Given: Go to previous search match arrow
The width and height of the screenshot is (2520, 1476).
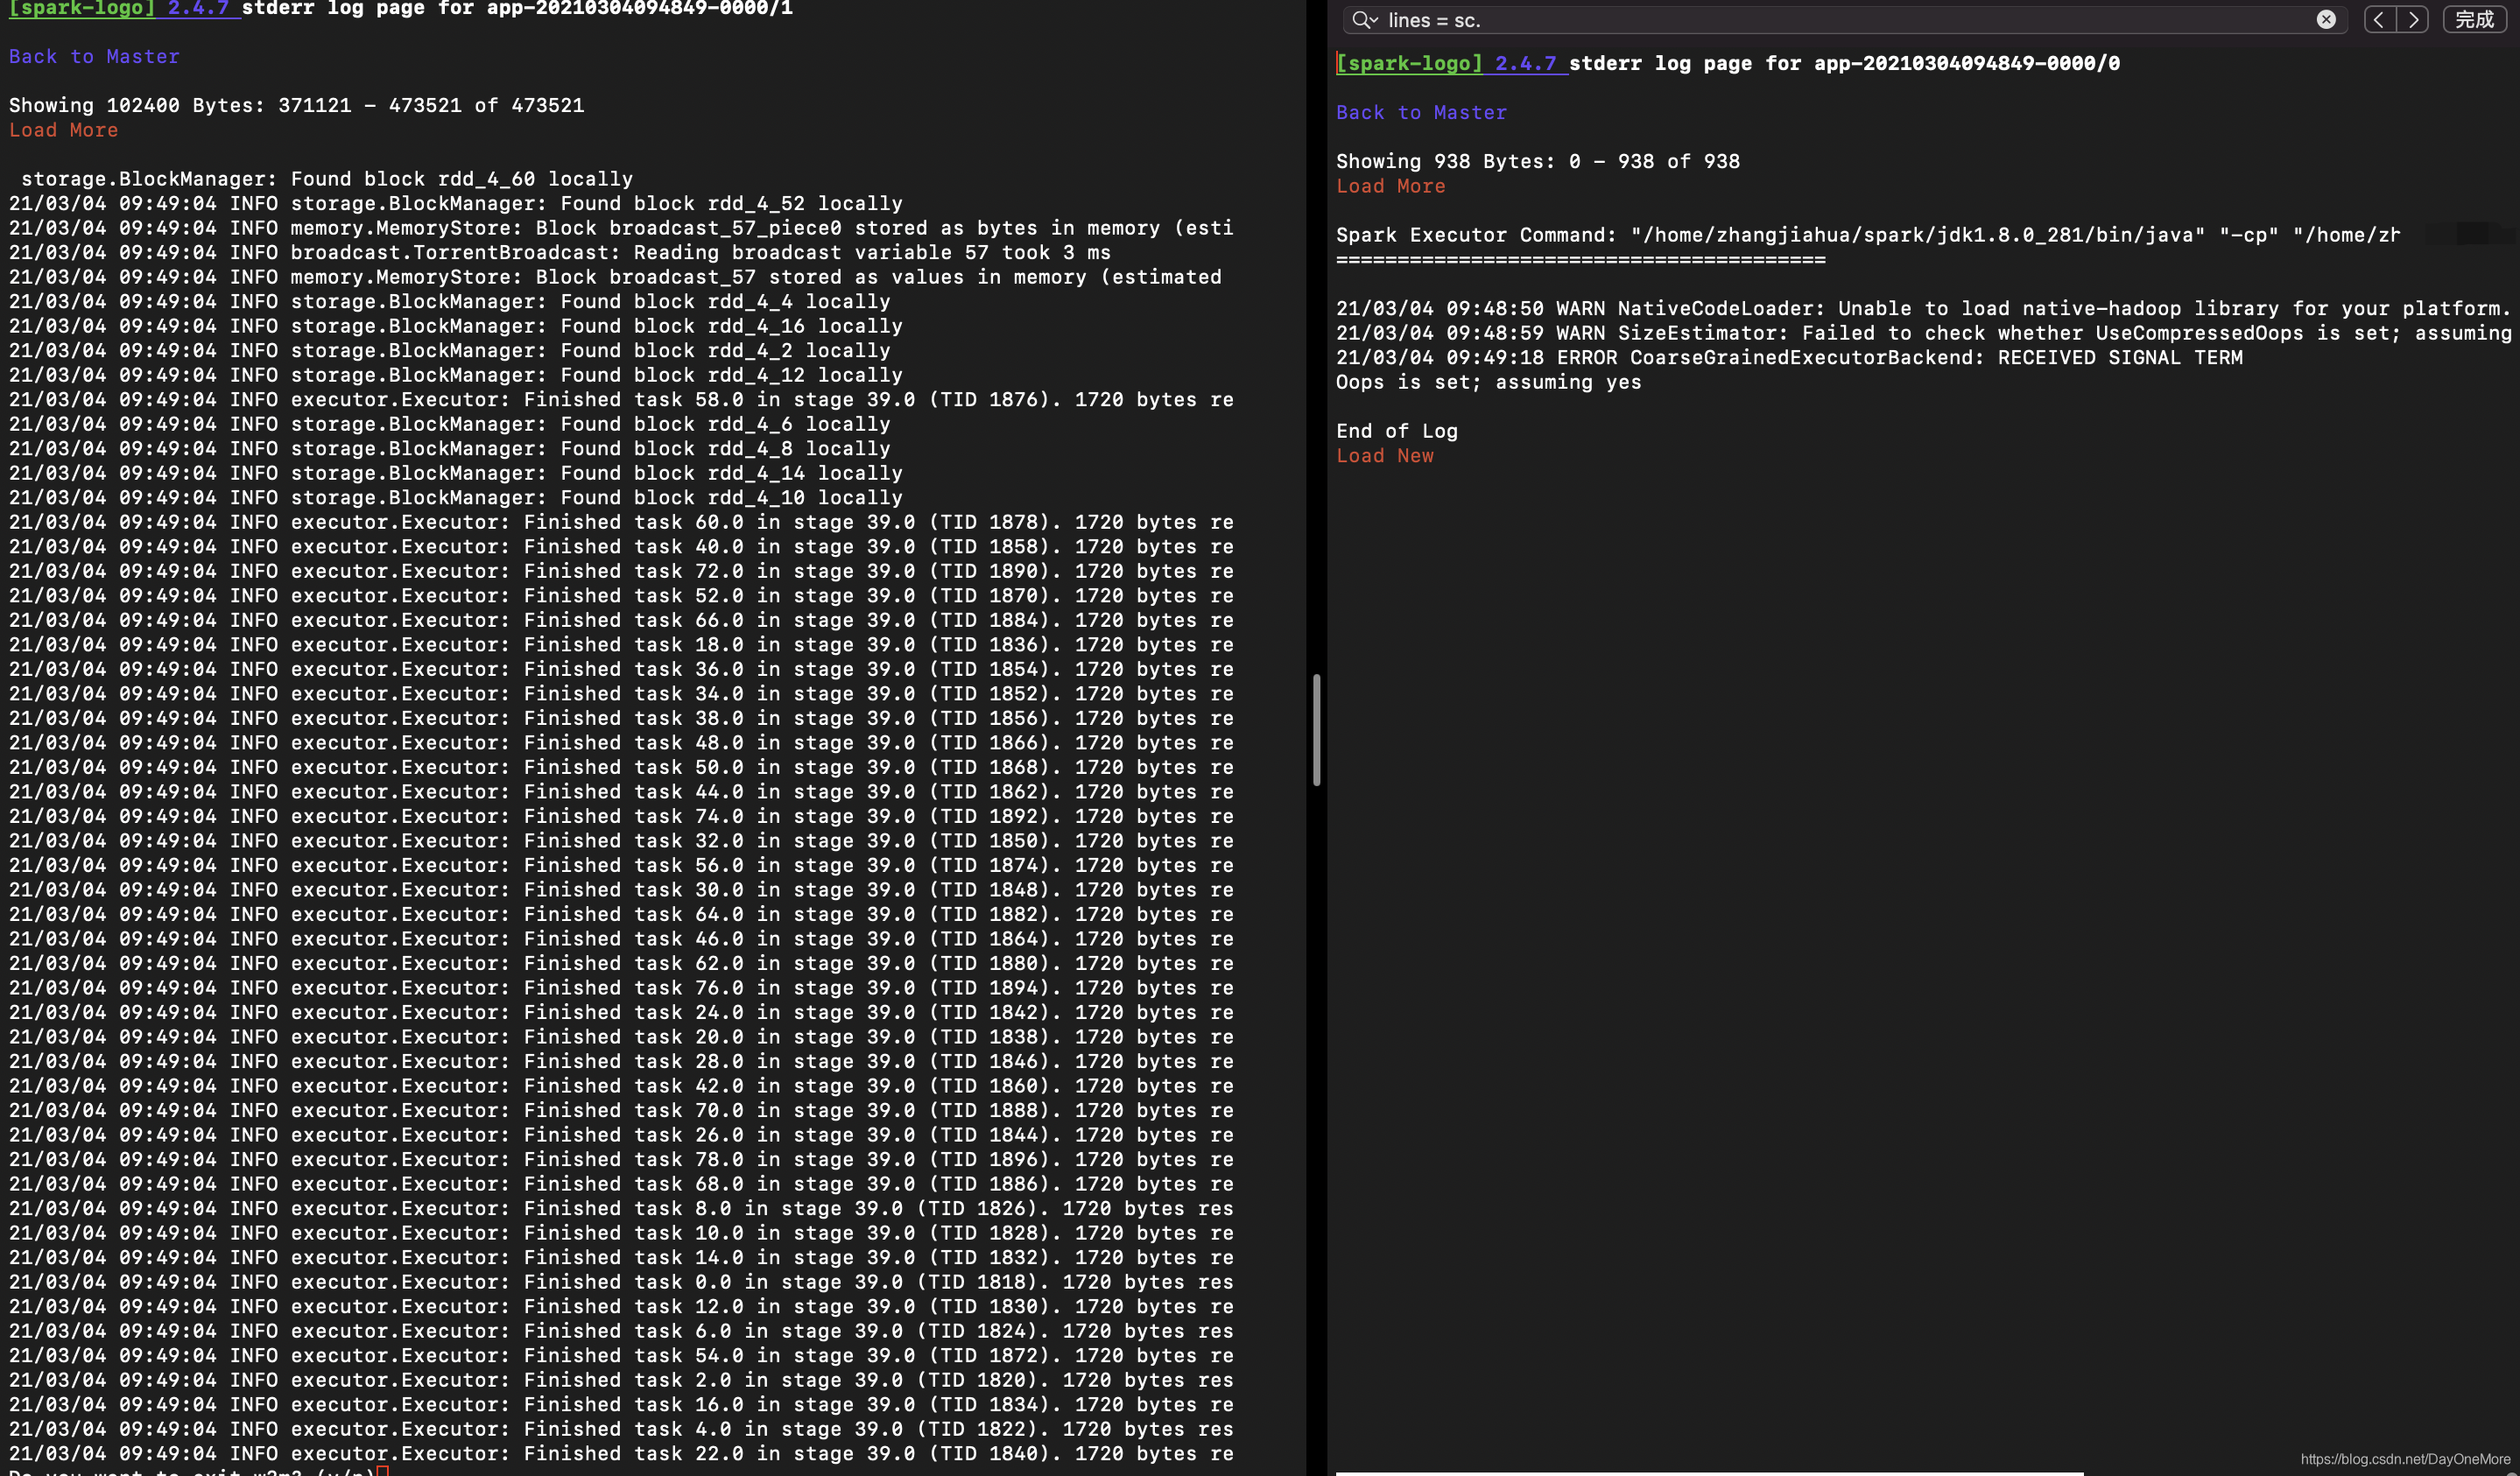Looking at the screenshot, I should pos(2380,20).
